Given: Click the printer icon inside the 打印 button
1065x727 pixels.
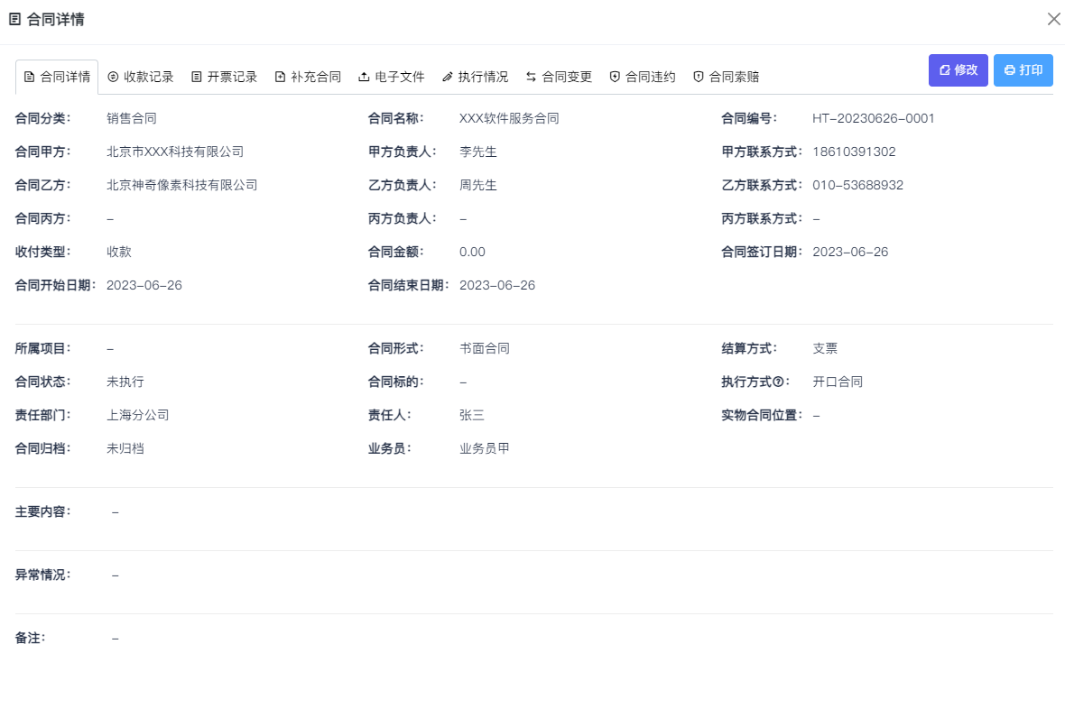Looking at the screenshot, I should [x=1008, y=69].
